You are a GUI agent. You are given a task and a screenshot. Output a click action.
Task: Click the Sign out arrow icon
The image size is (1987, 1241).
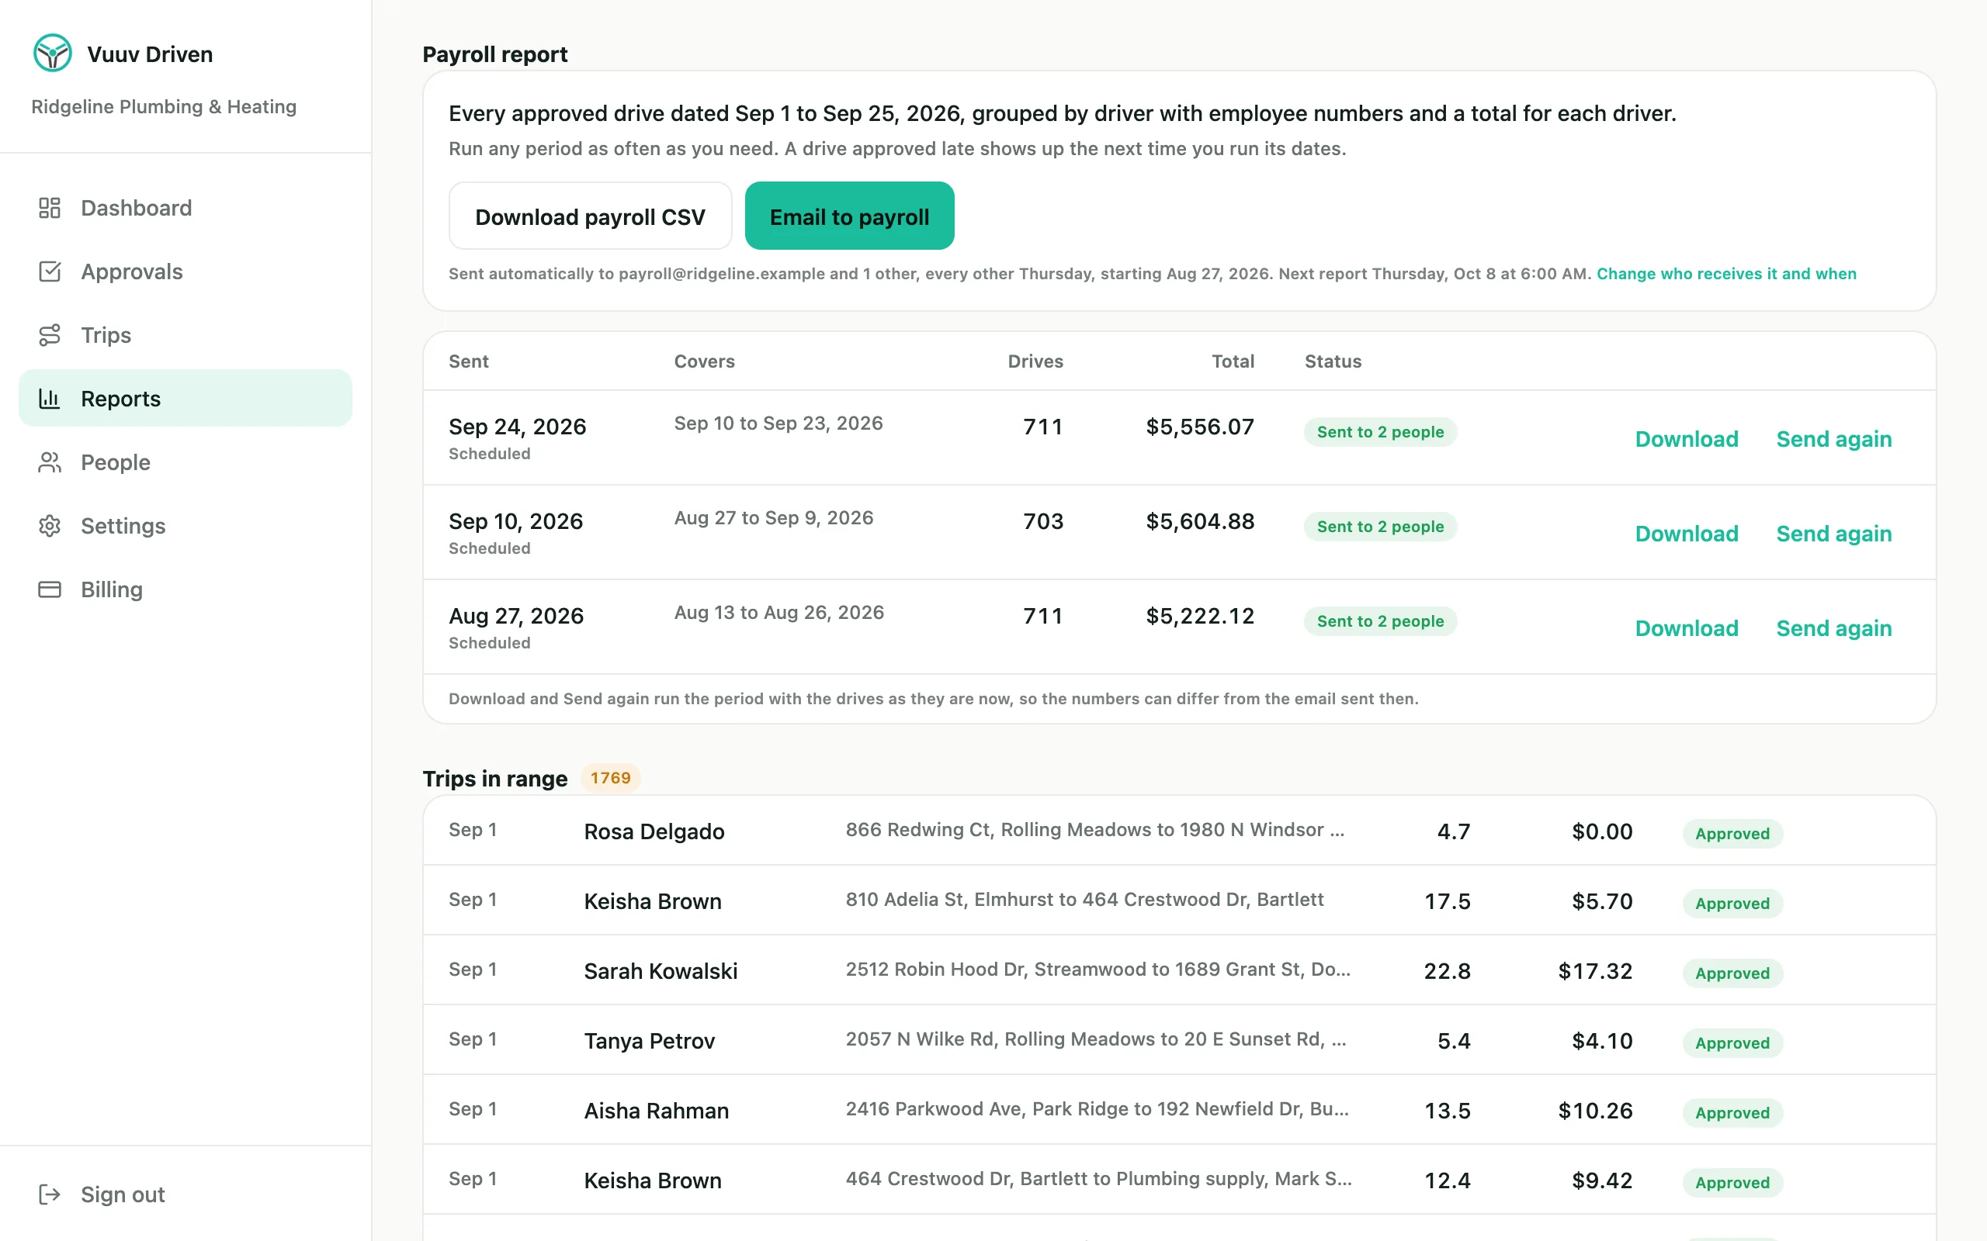(x=49, y=1194)
